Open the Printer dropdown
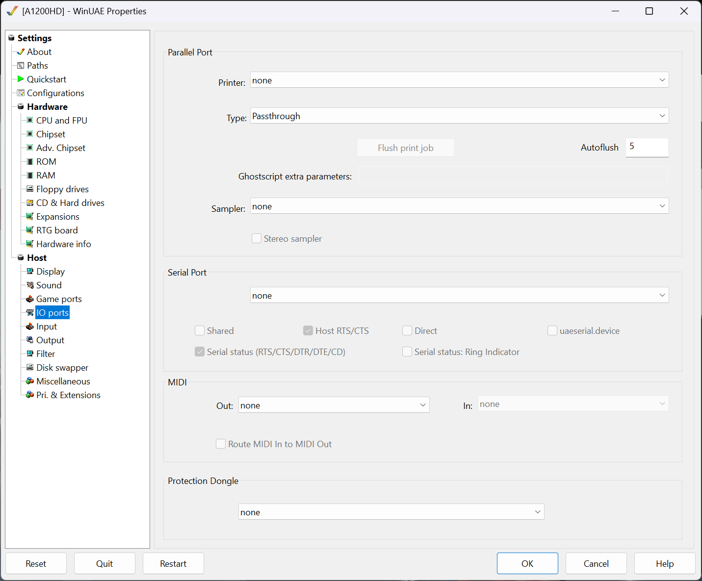The image size is (702, 581). point(459,80)
